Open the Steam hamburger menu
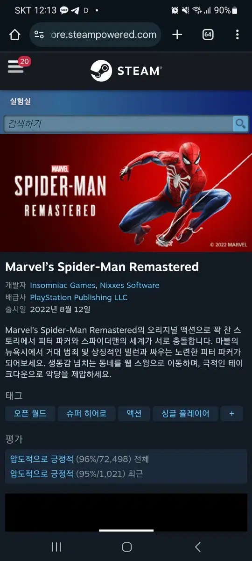252x561 pixels. 16,67
